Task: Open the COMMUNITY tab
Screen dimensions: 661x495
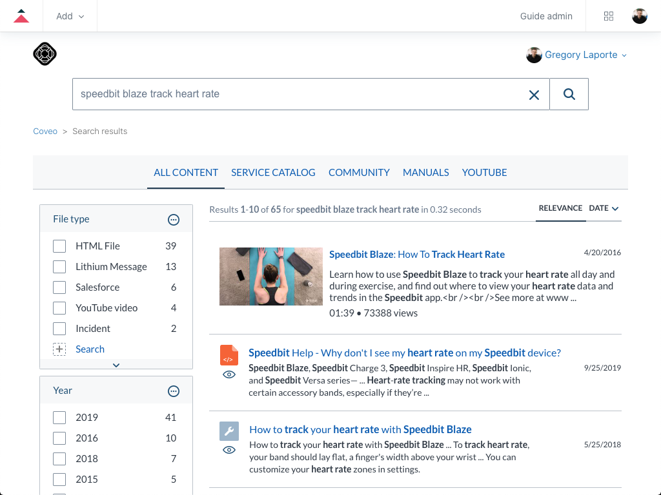Action: point(359,172)
